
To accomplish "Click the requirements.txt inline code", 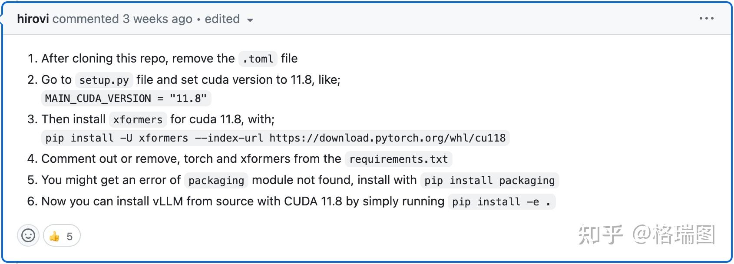I will click(398, 159).
